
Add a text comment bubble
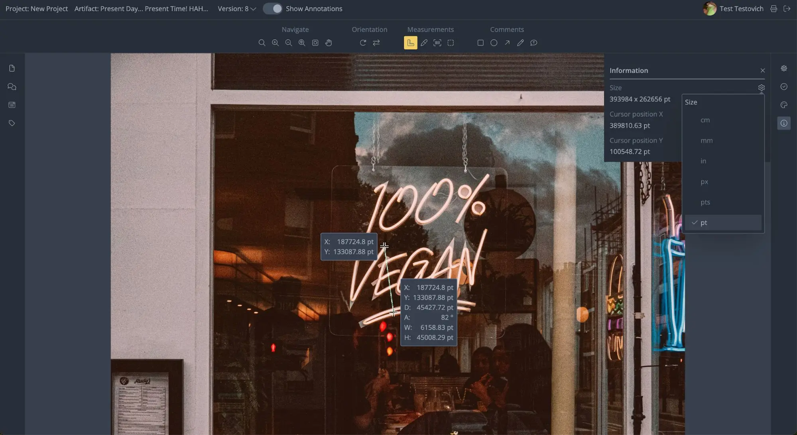(x=533, y=43)
